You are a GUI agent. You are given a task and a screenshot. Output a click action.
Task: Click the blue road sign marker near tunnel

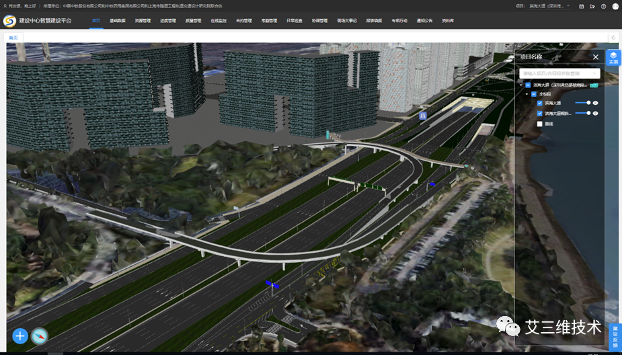pos(423,116)
